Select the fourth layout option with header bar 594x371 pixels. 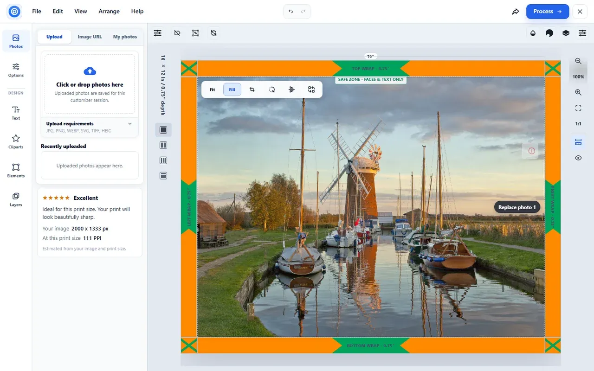pos(163,176)
